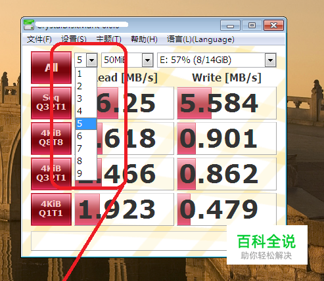This screenshot has width=324, height=281.
Task: Run all benchmarks with the All button
Action: tap(51, 68)
